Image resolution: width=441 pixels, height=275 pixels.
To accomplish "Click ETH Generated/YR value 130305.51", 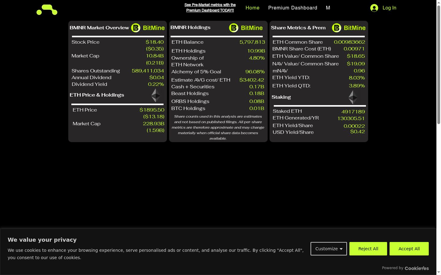I will [351, 119].
